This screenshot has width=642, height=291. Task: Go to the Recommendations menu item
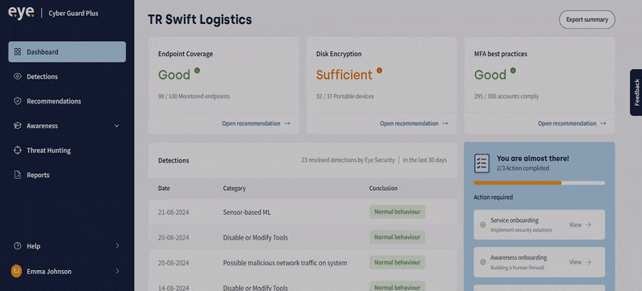[x=67, y=101]
